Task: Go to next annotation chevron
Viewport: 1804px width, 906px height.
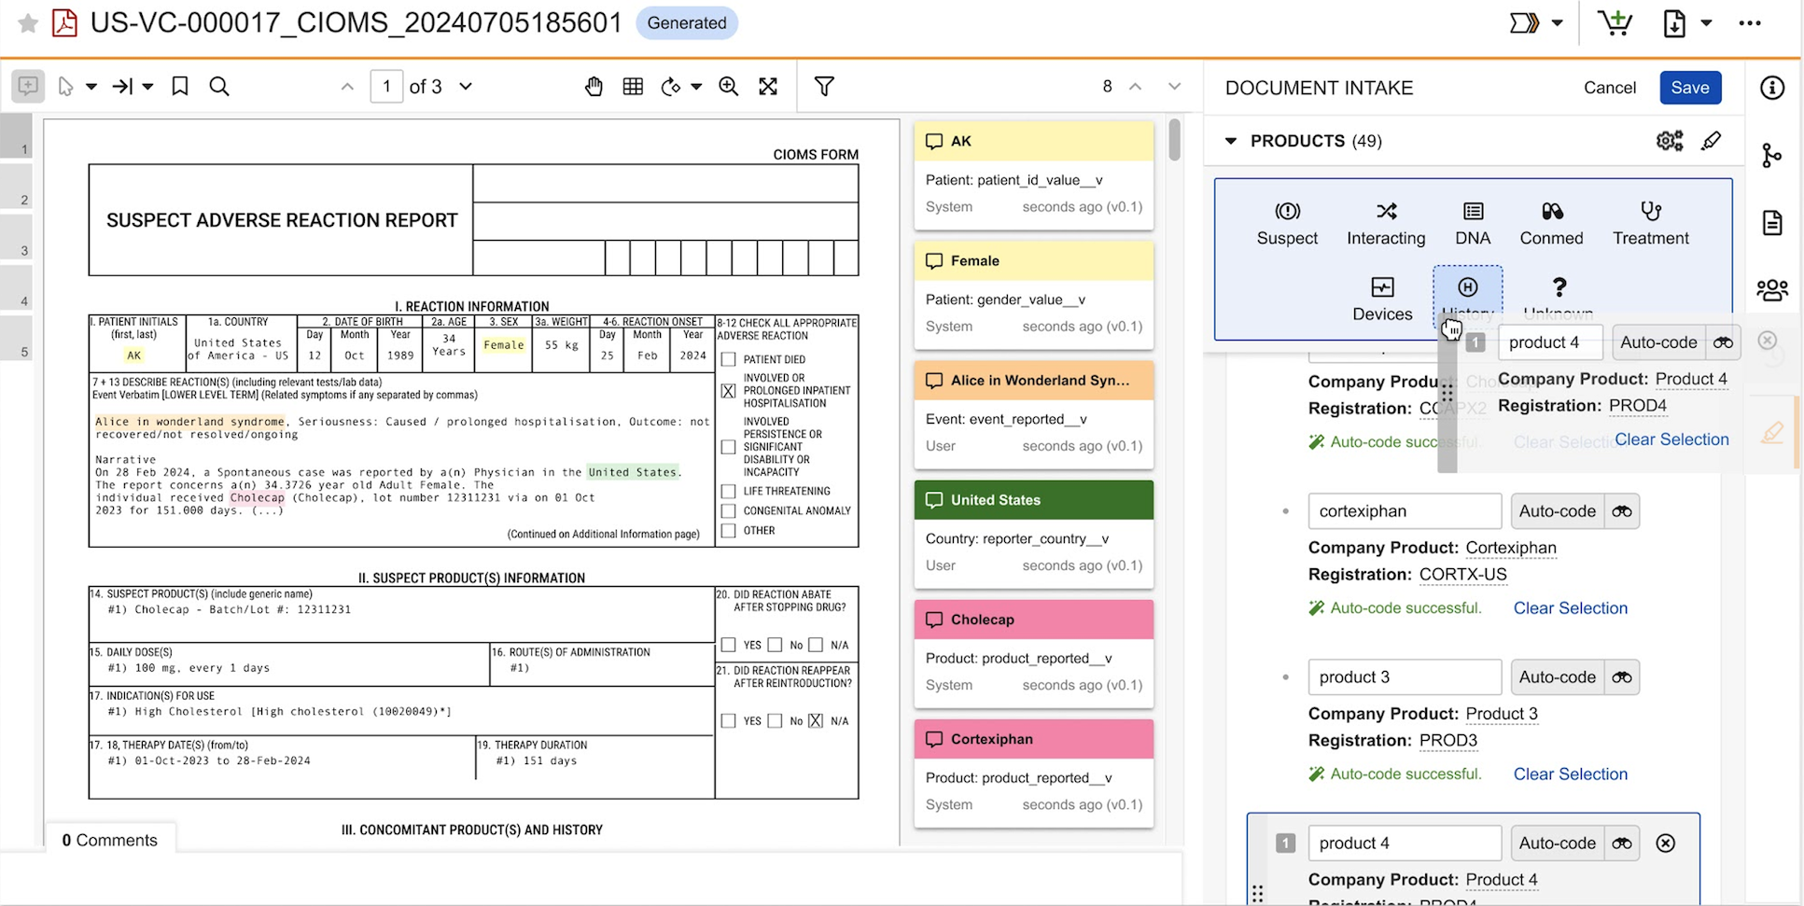Action: (x=1175, y=87)
